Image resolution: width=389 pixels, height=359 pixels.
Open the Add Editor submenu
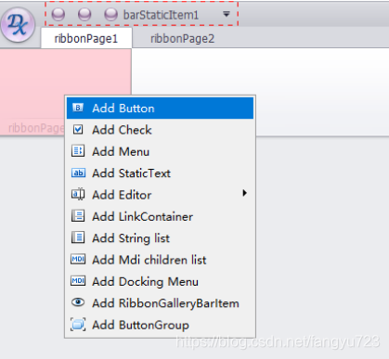(160, 195)
